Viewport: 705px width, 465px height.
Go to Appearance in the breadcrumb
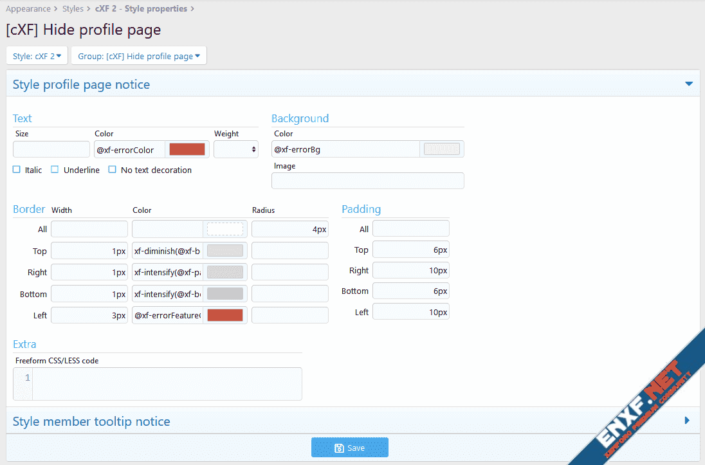[x=28, y=9]
